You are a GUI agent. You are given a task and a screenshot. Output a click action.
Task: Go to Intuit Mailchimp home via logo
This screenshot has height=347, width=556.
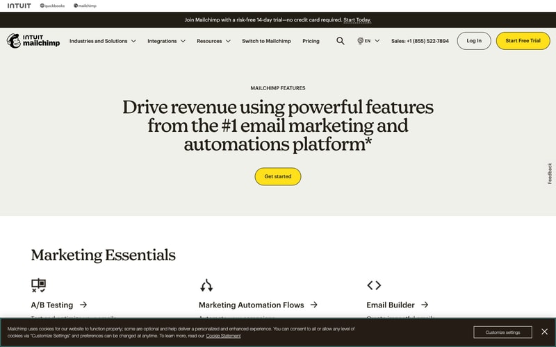[33, 41]
